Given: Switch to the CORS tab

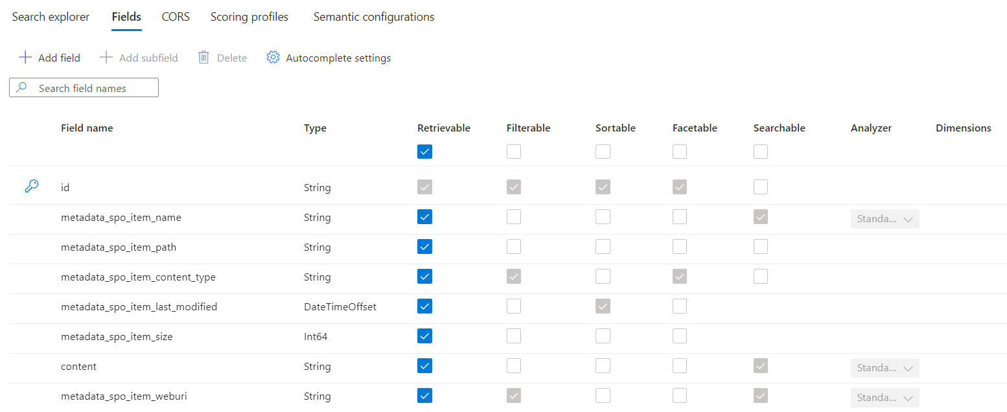Looking at the screenshot, I should click(175, 16).
